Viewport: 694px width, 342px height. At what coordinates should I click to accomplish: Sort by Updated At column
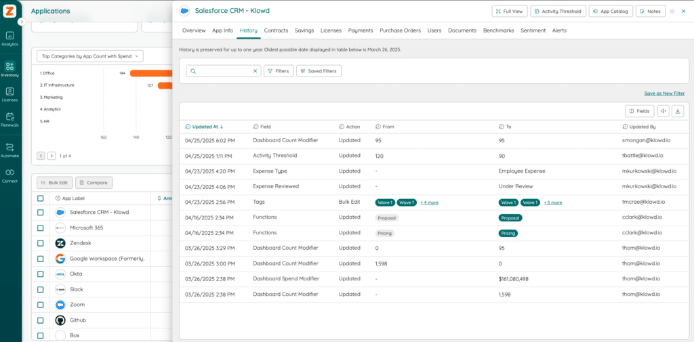[204, 127]
